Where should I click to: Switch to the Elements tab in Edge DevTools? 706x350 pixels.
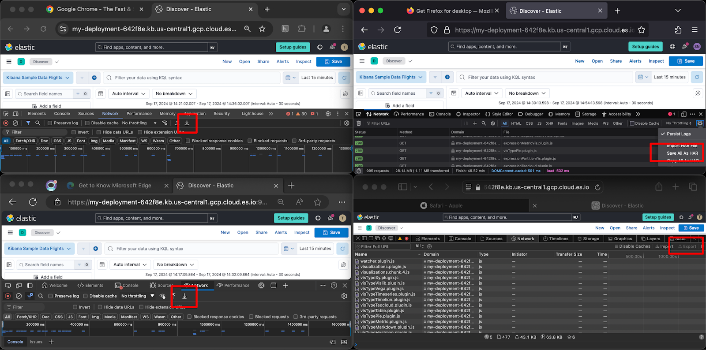(90, 286)
